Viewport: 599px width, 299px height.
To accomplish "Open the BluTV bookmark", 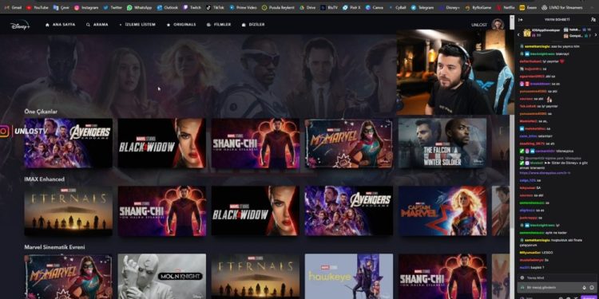I will click(x=329, y=7).
